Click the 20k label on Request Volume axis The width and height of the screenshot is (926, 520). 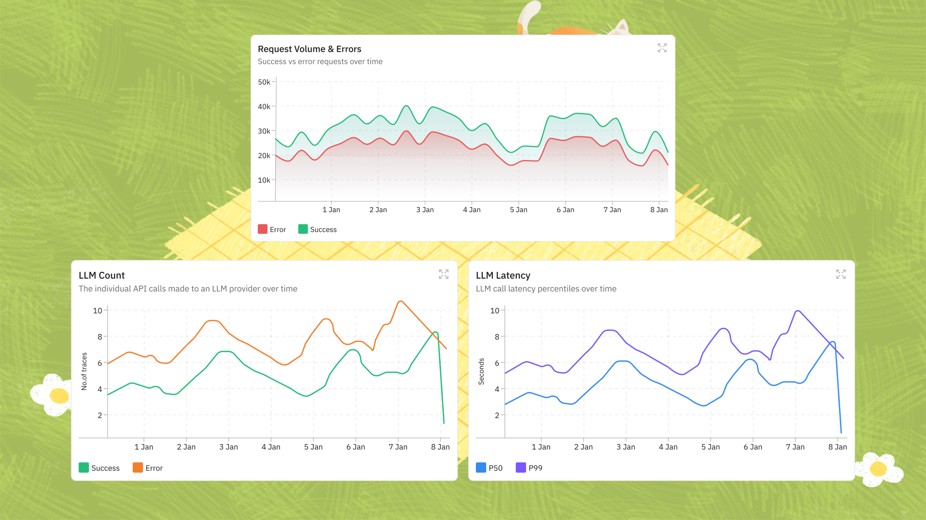click(x=264, y=155)
